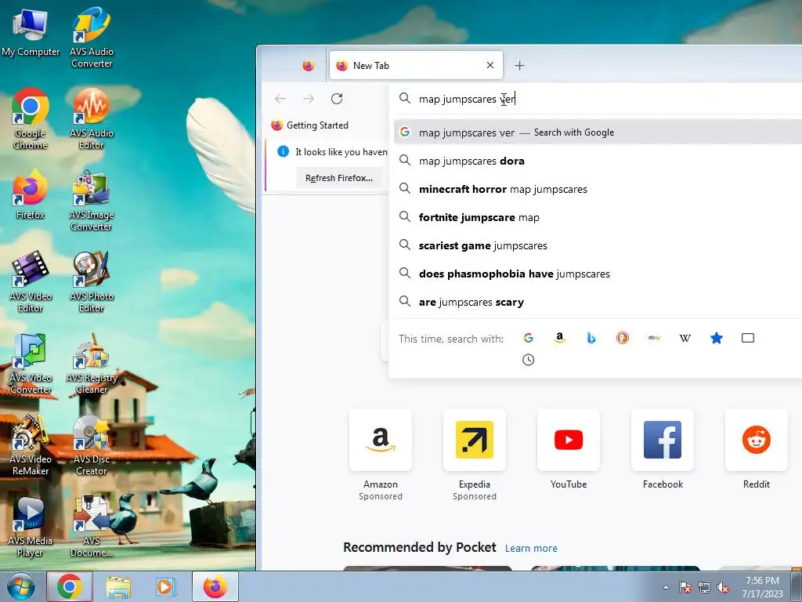Image resolution: width=802 pixels, height=602 pixels.
Task: Choose suggestion 'does phasmophobia have jumpscares'
Action: pos(598,274)
